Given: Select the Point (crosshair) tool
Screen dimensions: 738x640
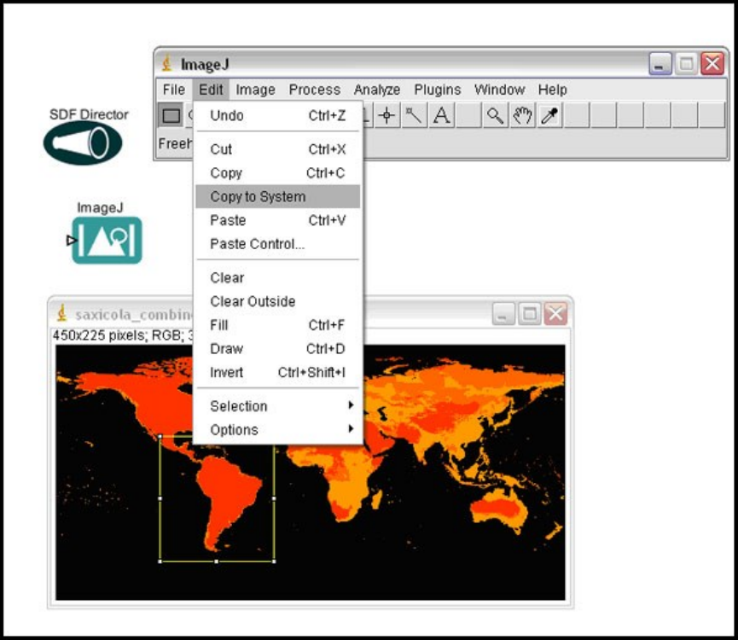Looking at the screenshot, I should click(386, 115).
